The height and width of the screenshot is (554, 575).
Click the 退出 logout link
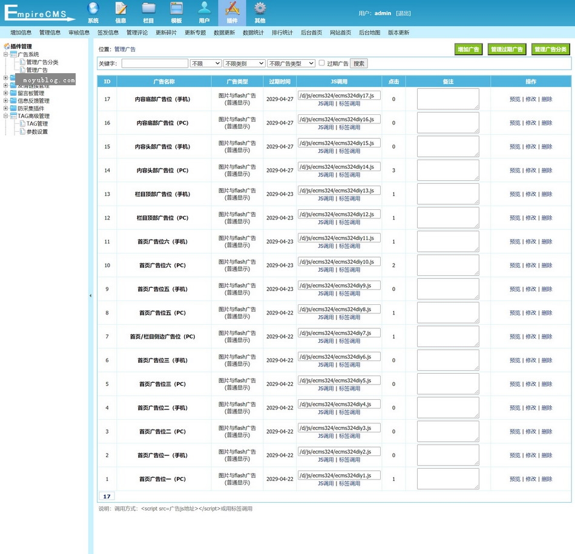(x=403, y=13)
